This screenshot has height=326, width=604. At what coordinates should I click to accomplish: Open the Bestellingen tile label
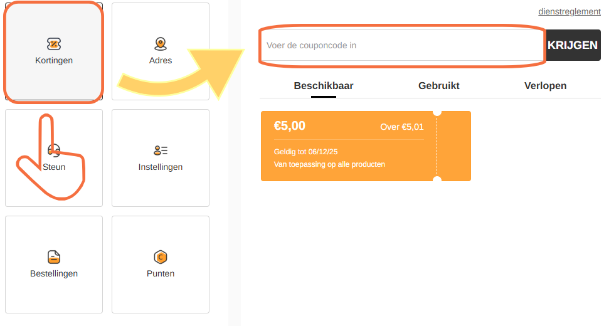(x=54, y=274)
